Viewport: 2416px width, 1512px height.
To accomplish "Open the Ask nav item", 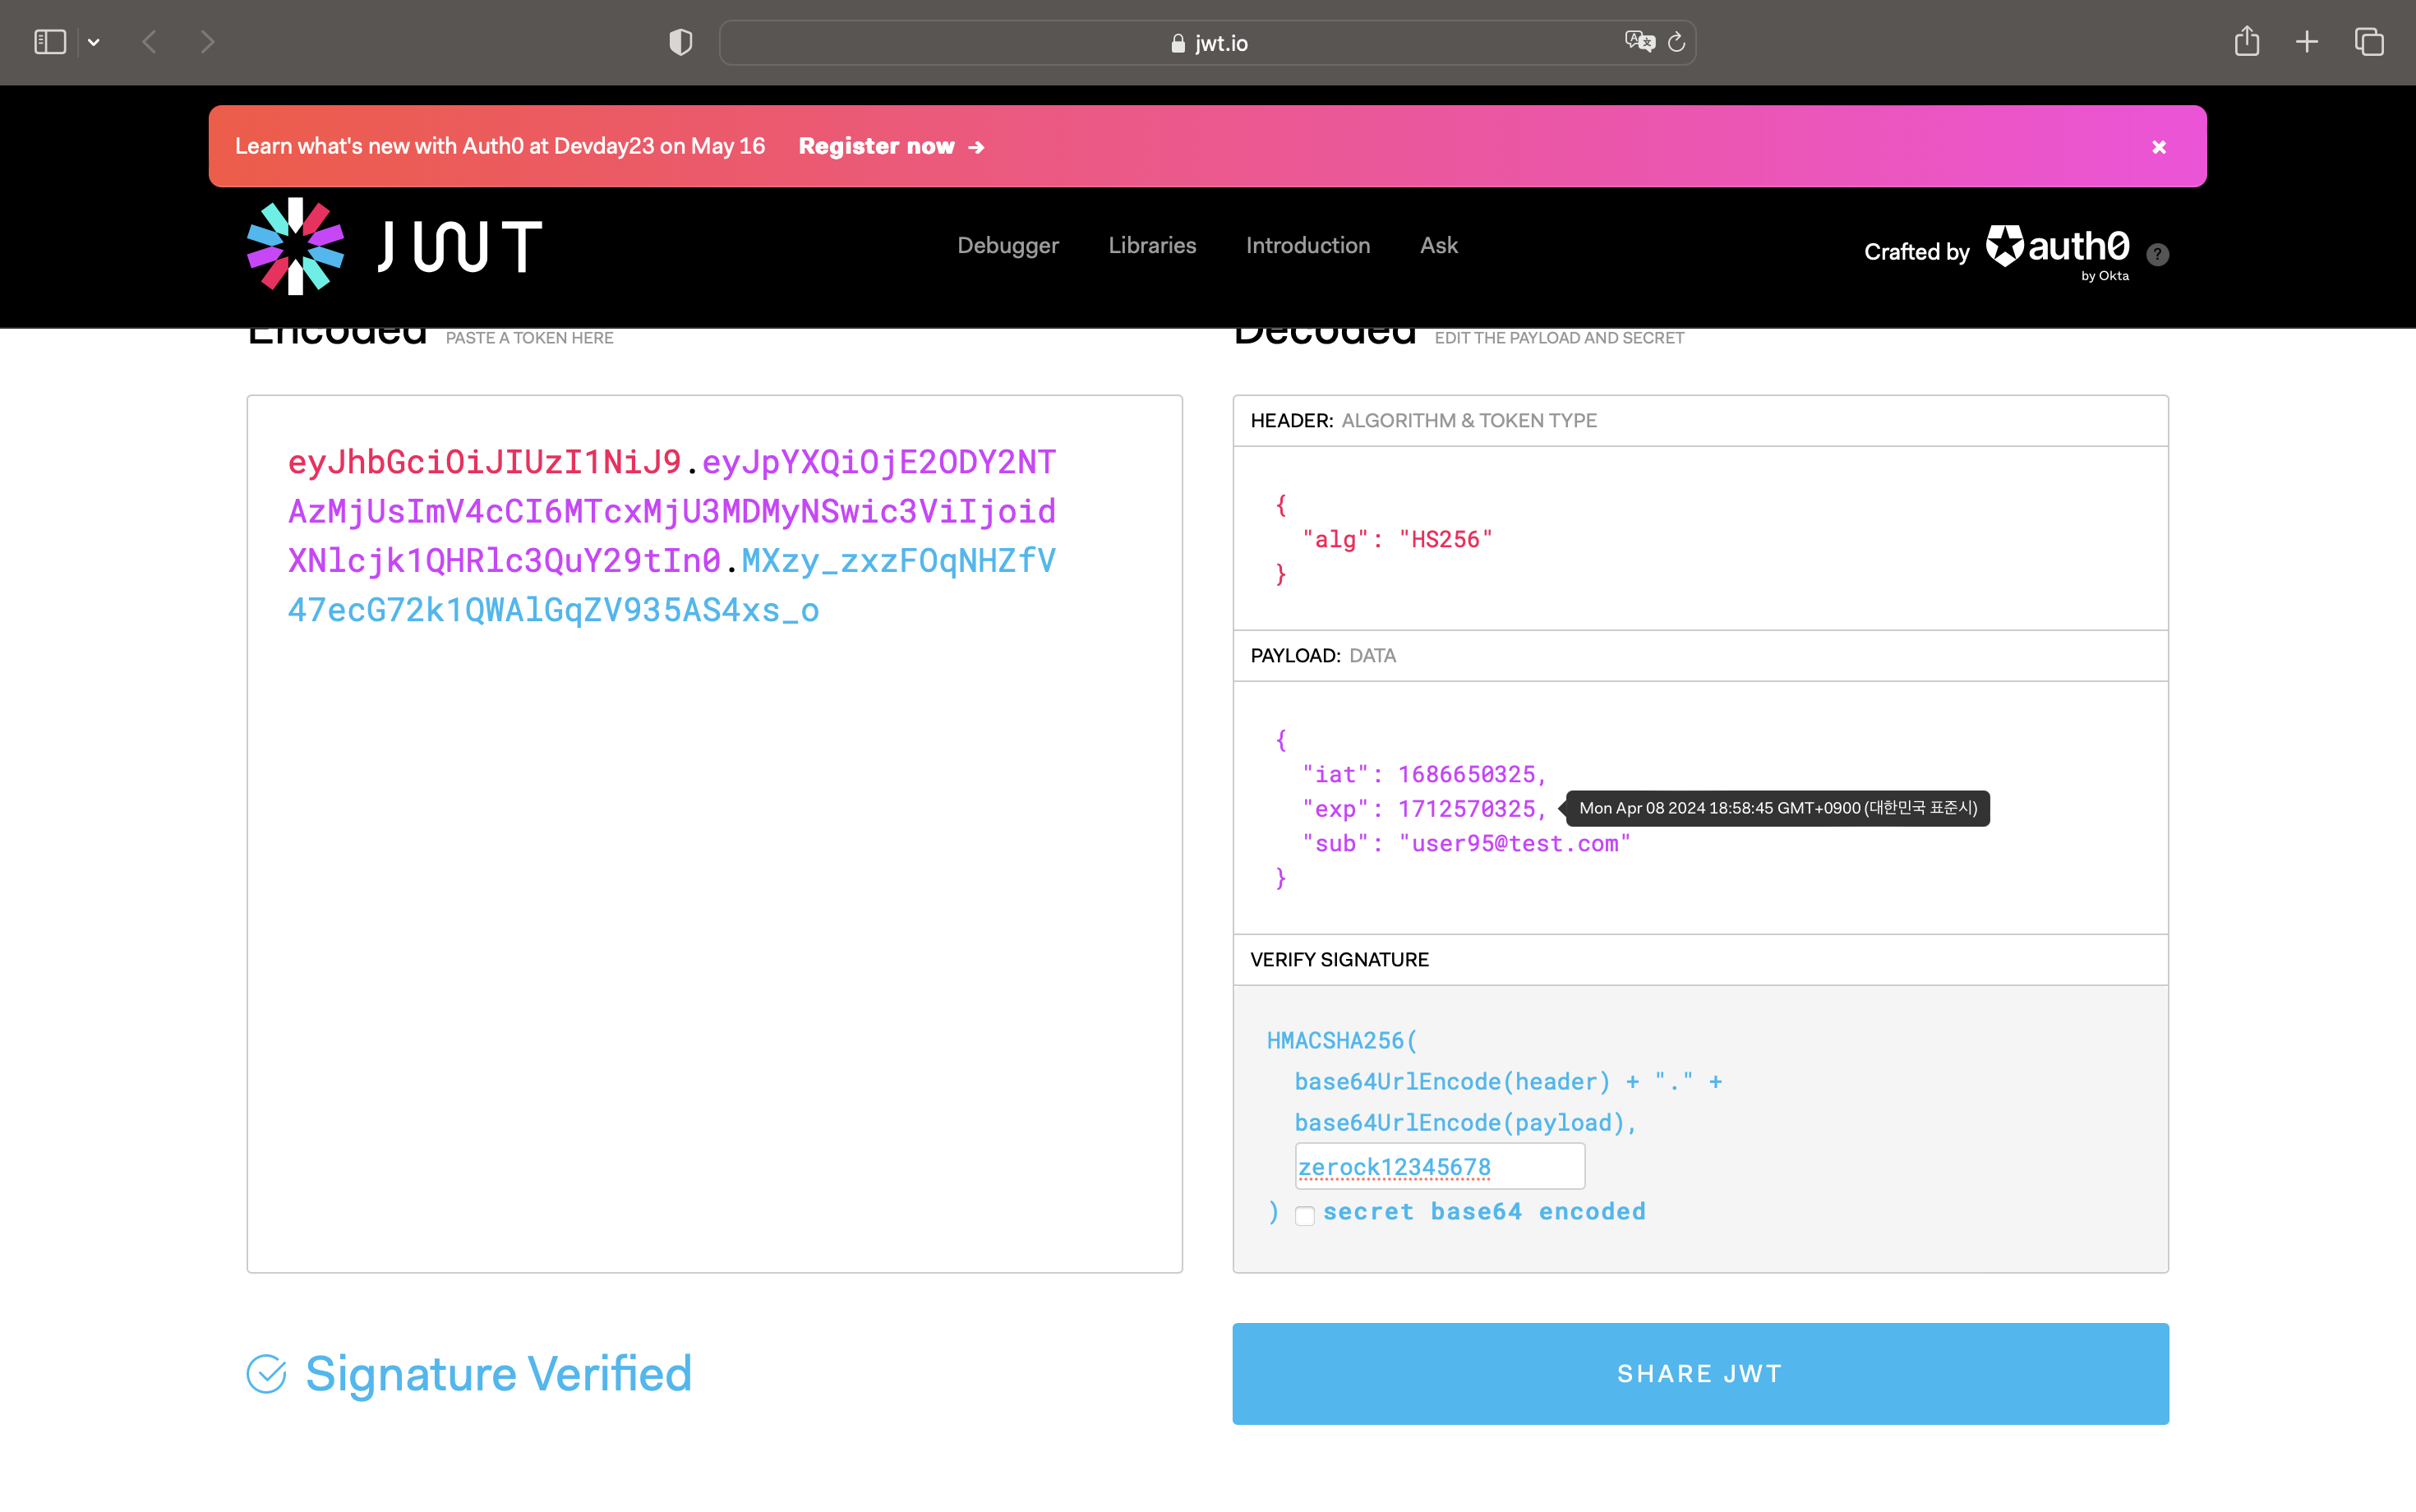I will pos(1439,245).
